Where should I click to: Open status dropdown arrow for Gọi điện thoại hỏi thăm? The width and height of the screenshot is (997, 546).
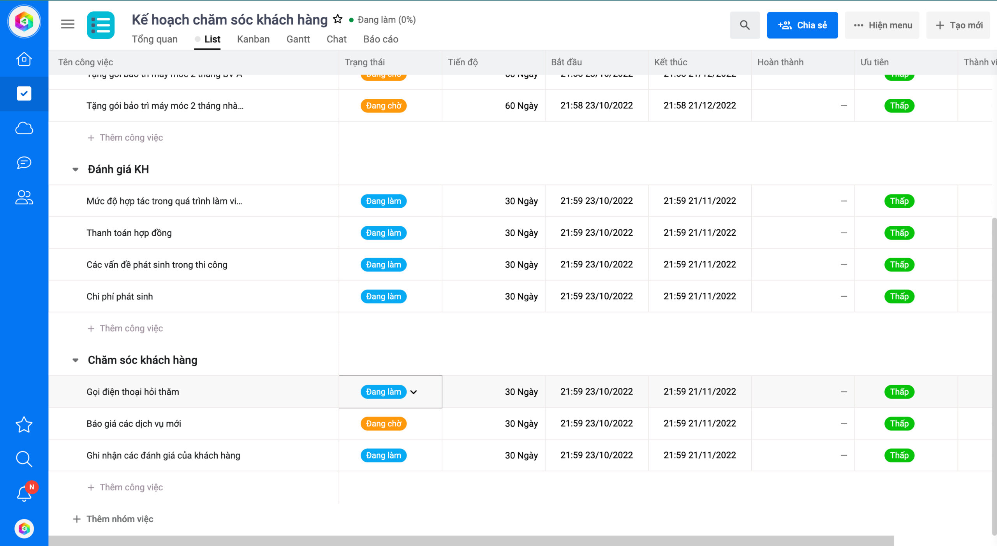(x=414, y=392)
